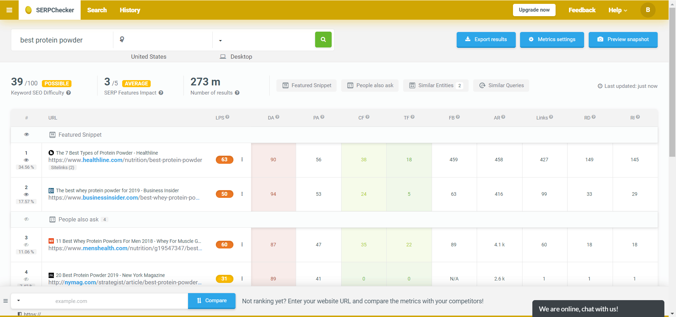Click the Upgrade now button
The height and width of the screenshot is (317, 676).
click(534, 10)
